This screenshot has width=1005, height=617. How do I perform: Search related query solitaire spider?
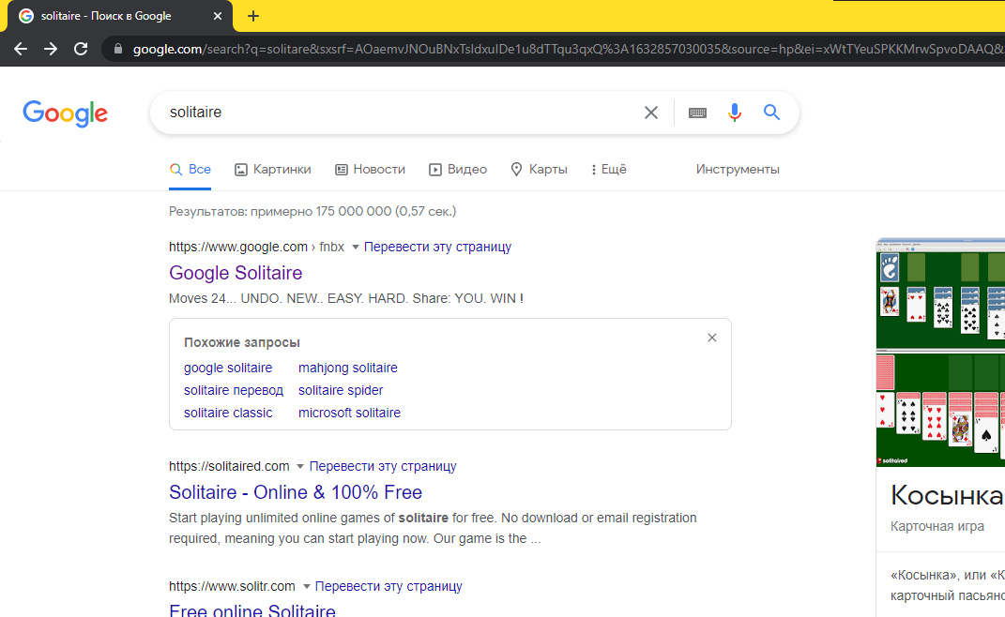[x=341, y=390]
